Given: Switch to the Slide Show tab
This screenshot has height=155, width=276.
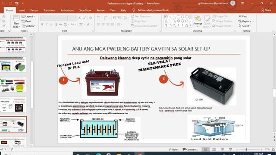Looking at the screenshot, I should pos(85,10).
